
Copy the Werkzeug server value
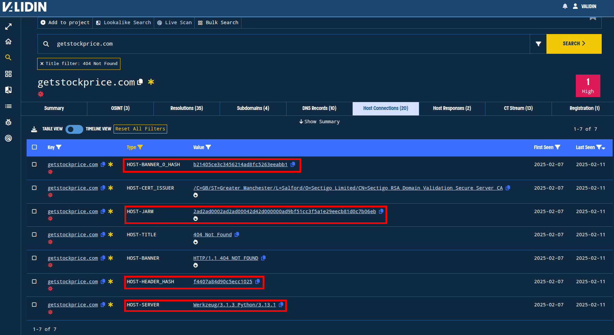[281, 305]
